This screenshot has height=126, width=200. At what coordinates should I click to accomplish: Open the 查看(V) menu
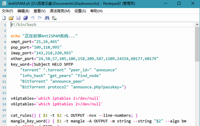[40, 11]
